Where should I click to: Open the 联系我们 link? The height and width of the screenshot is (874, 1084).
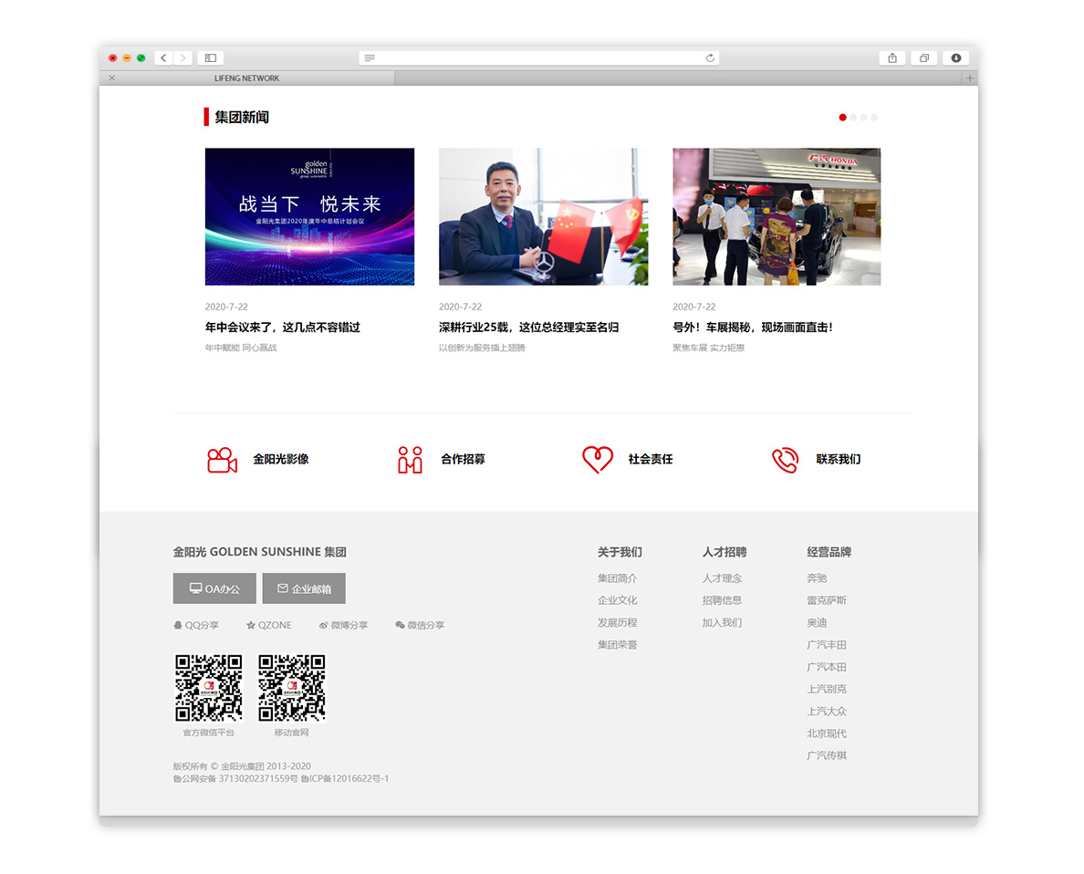click(838, 459)
